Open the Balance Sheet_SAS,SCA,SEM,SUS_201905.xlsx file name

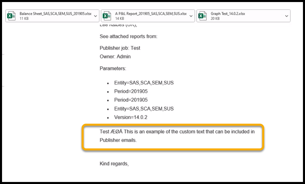pyautogui.click(x=56, y=14)
